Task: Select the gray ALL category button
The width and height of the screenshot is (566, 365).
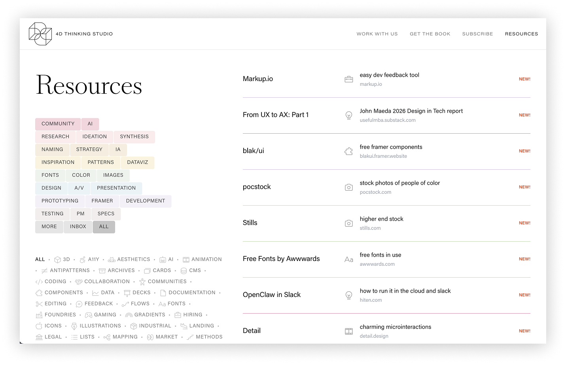Action: coord(104,227)
